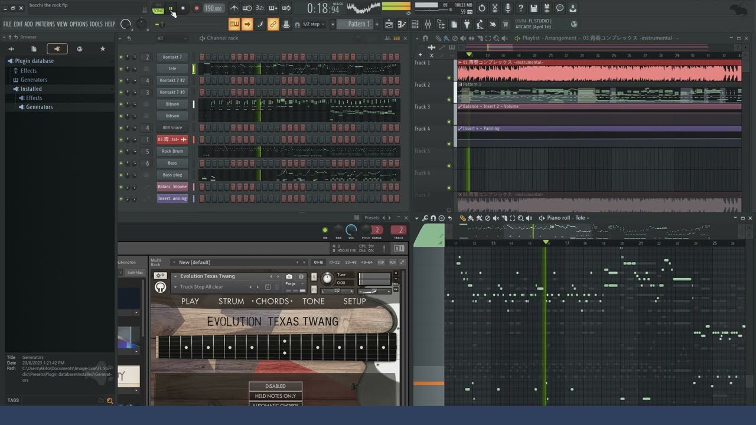Screen dimensions: 756x425
Task: Select draw pencil tool in piano roll
Action: (x=462, y=218)
